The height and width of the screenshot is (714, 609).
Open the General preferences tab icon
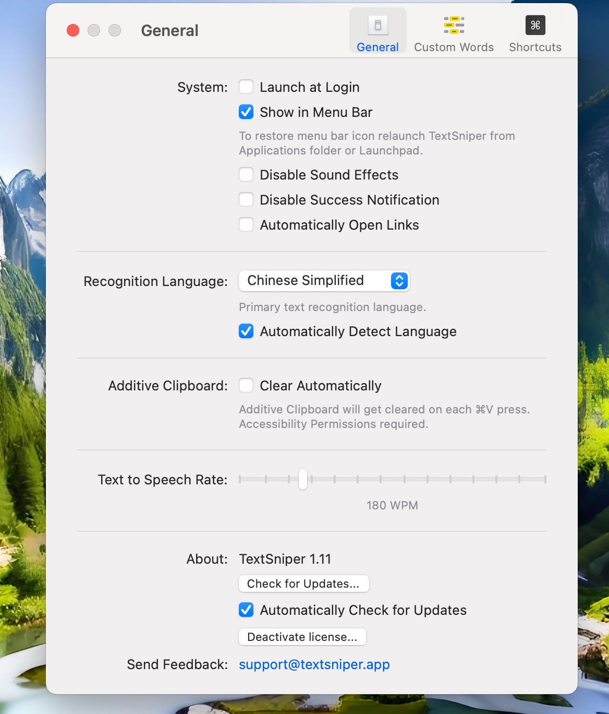pyautogui.click(x=377, y=25)
